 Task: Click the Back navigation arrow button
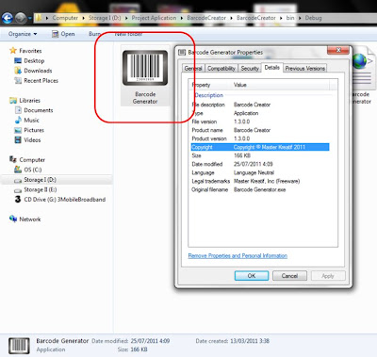click(8, 18)
